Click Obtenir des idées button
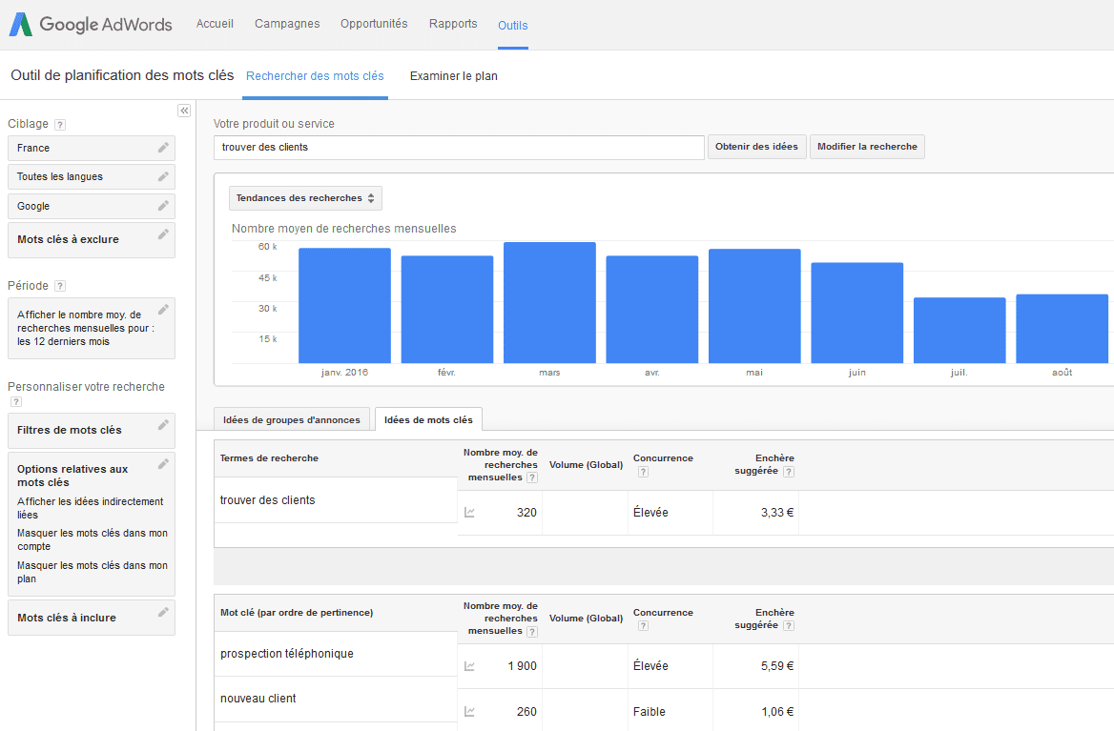The width and height of the screenshot is (1114, 731). [x=756, y=146]
